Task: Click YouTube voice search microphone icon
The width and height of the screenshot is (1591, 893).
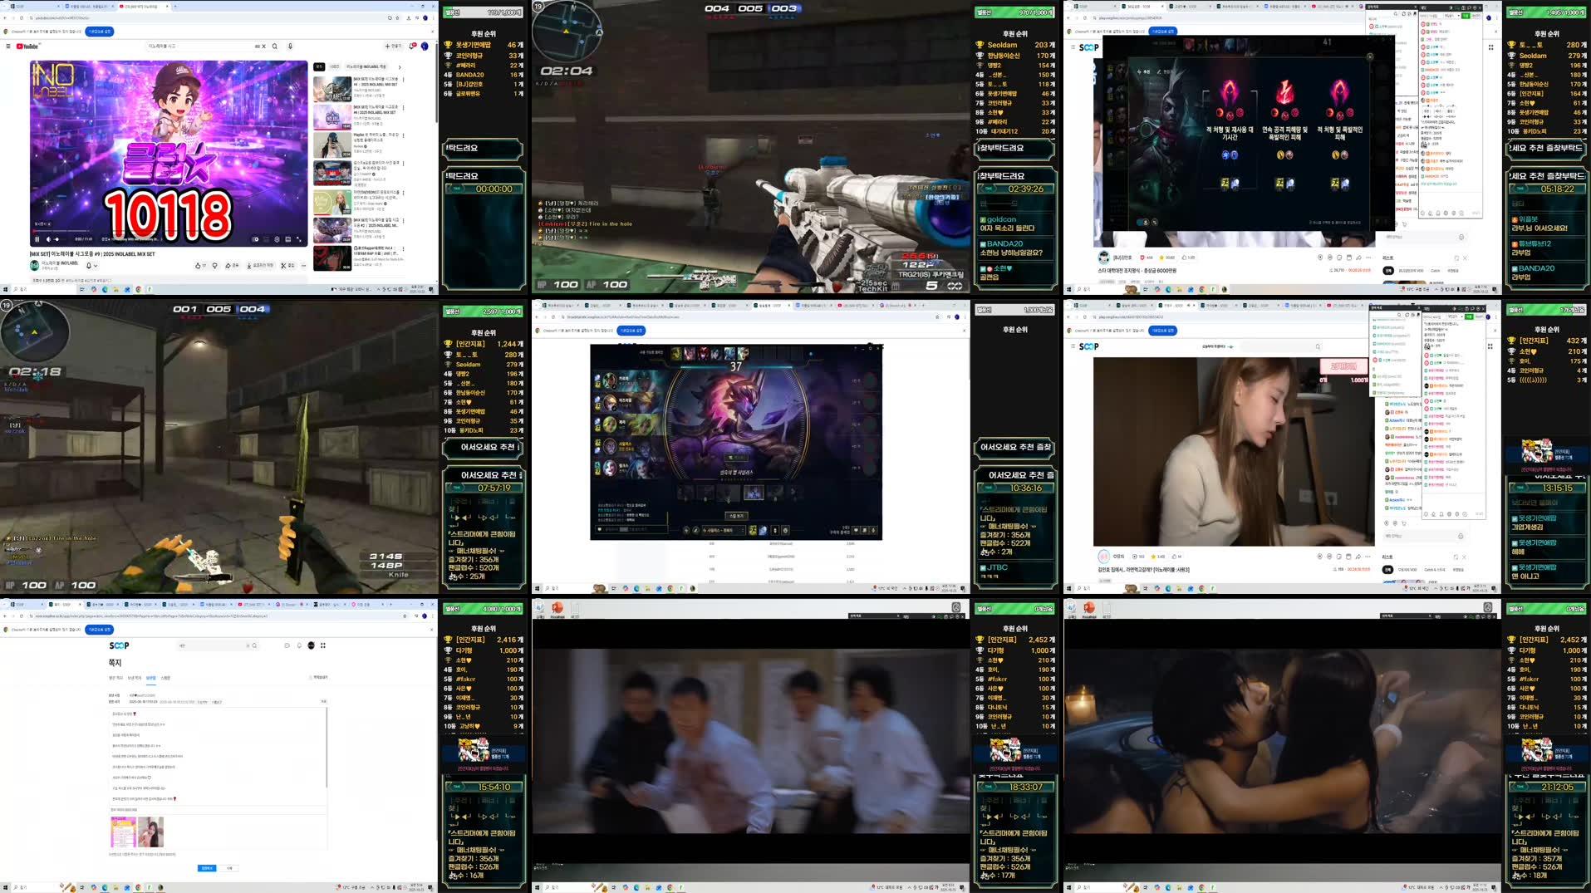Action: (x=290, y=47)
